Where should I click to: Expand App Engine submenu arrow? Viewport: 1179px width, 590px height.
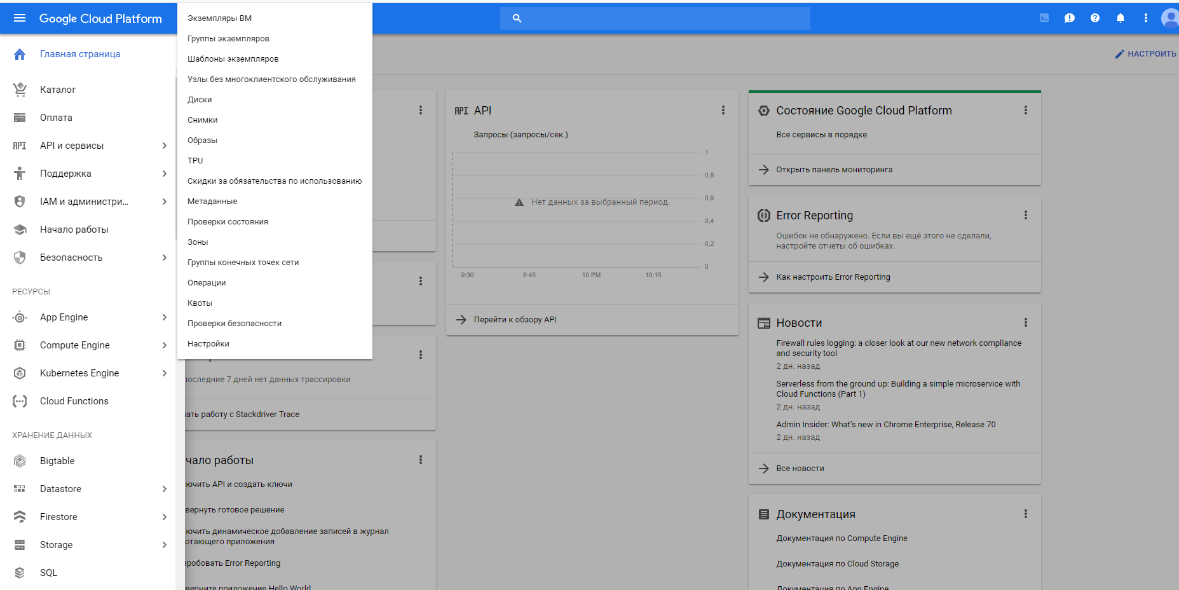click(165, 317)
